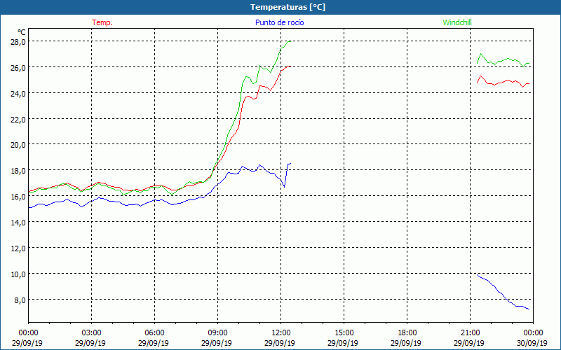Click the 'Punto de rocío' blue legend label
Viewport: 561px width, 350px height.
click(x=279, y=22)
